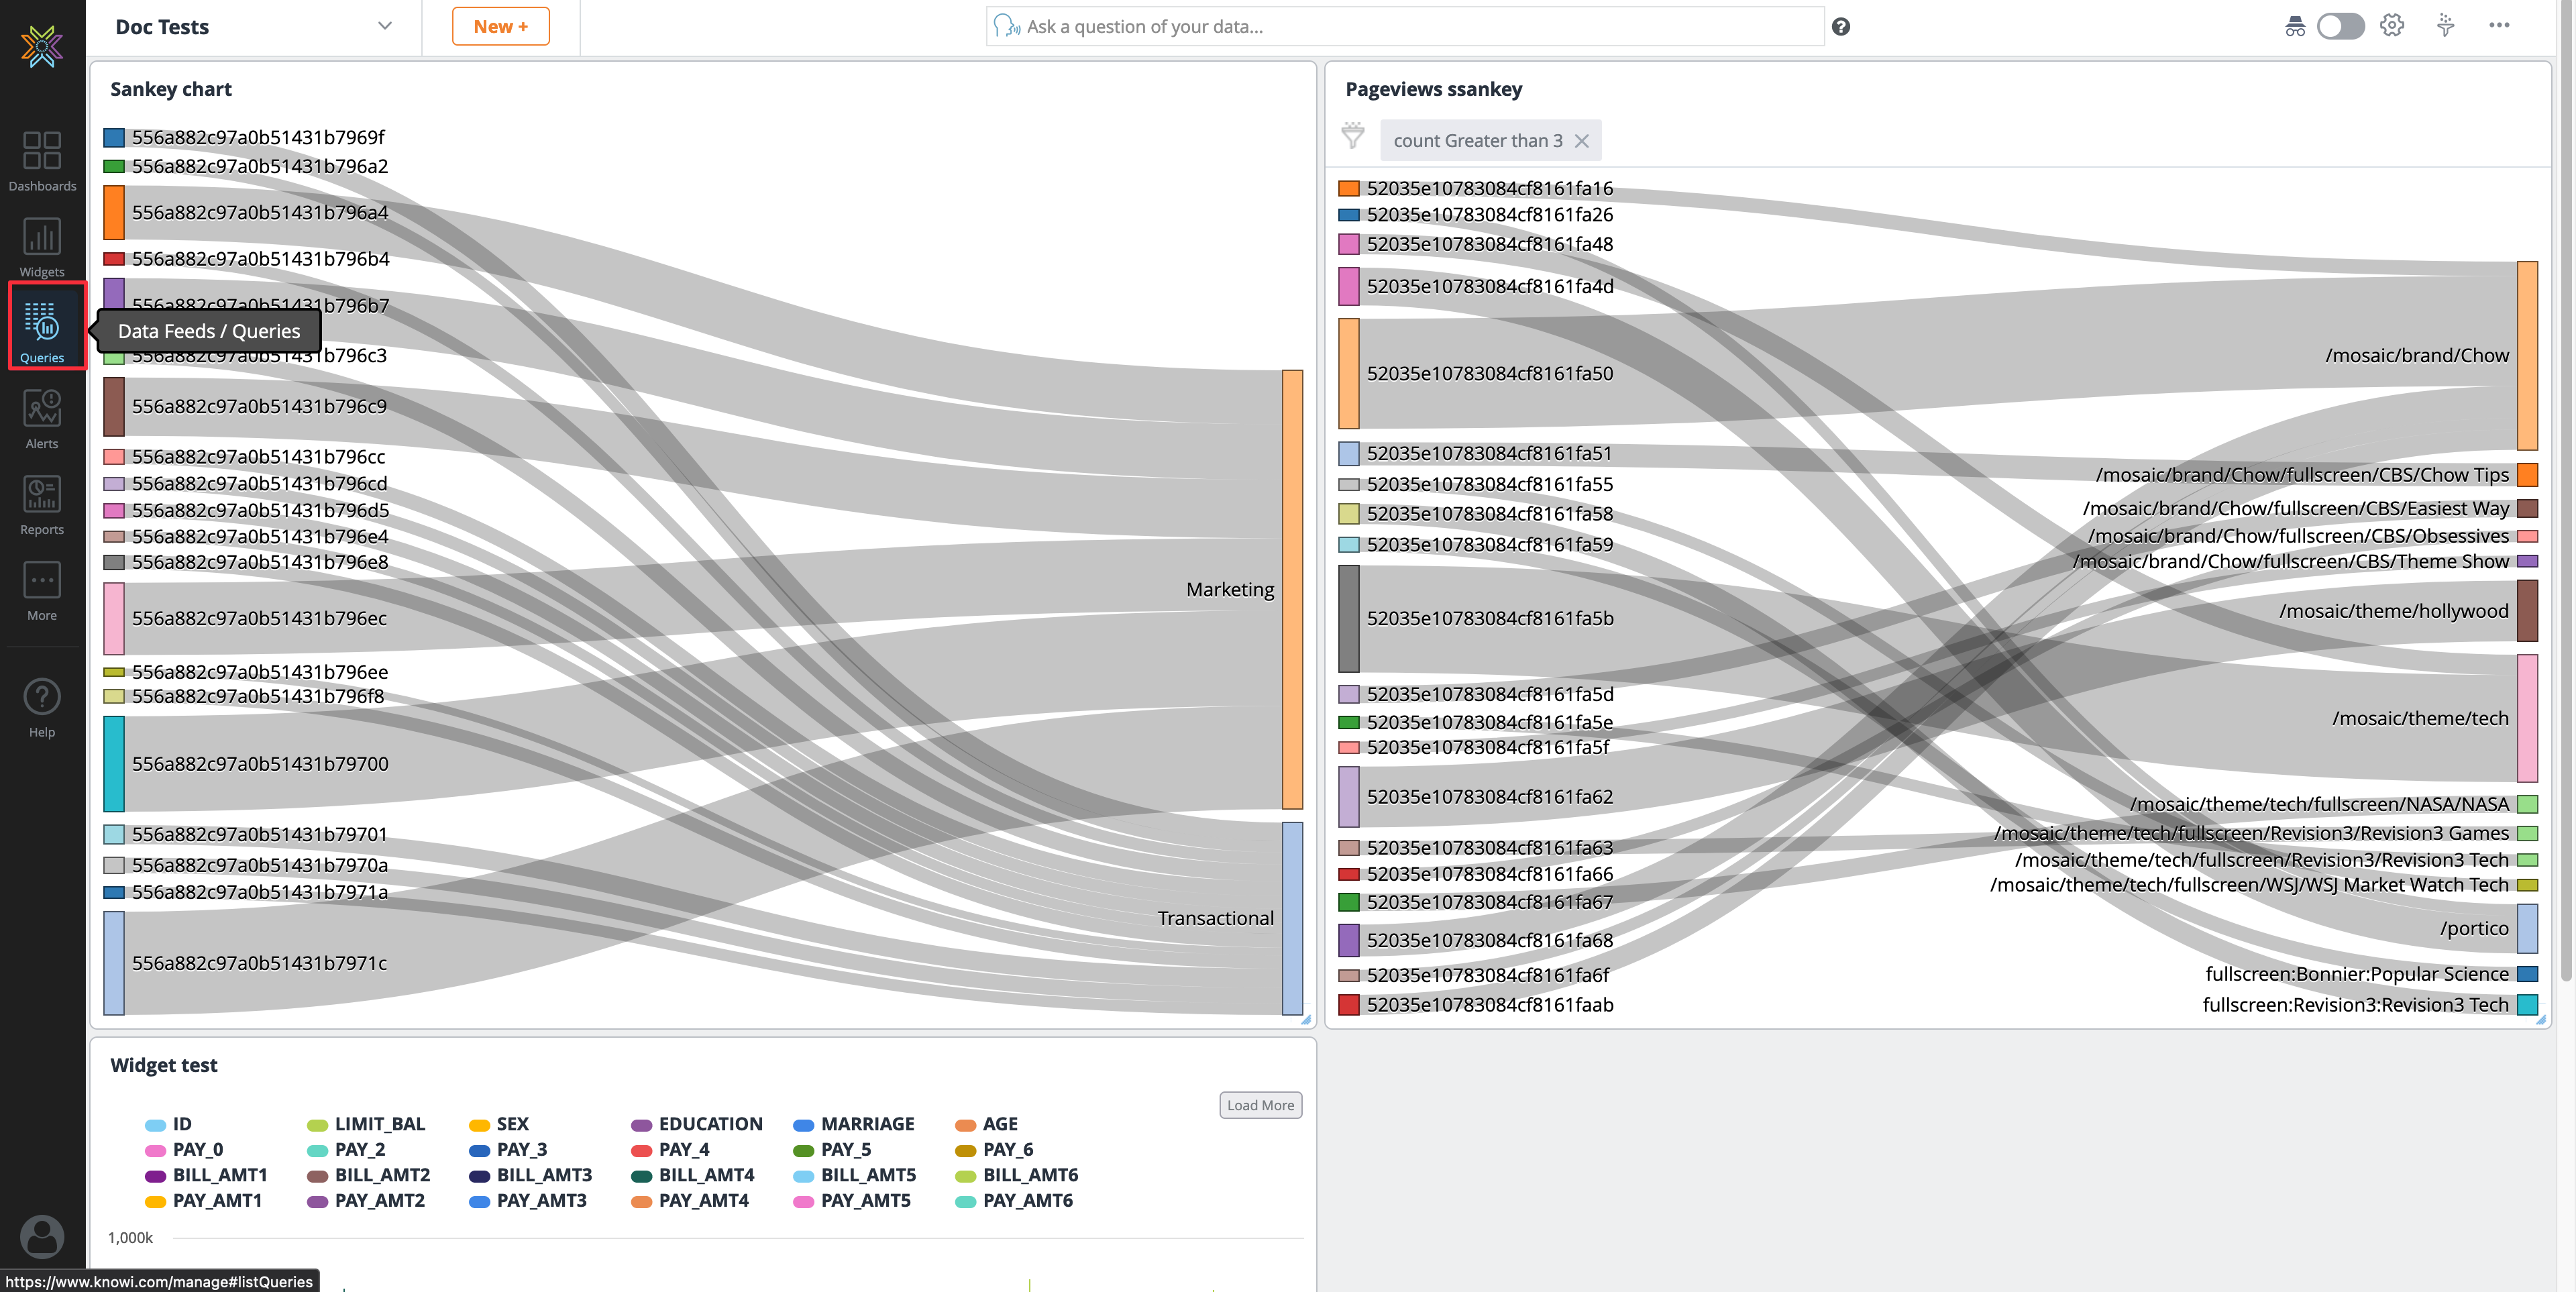2576x1292 pixels.
Task: Open dashboard settings via the gear icon
Action: tap(2392, 26)
